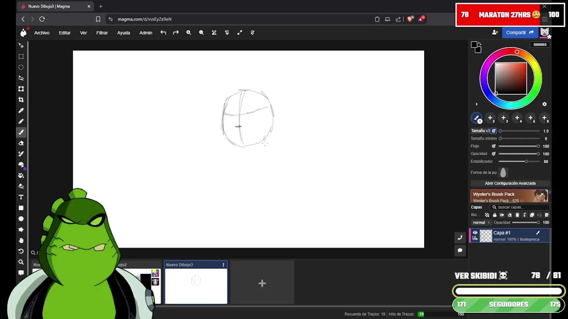Select the star shape tool

coord(21,230)
